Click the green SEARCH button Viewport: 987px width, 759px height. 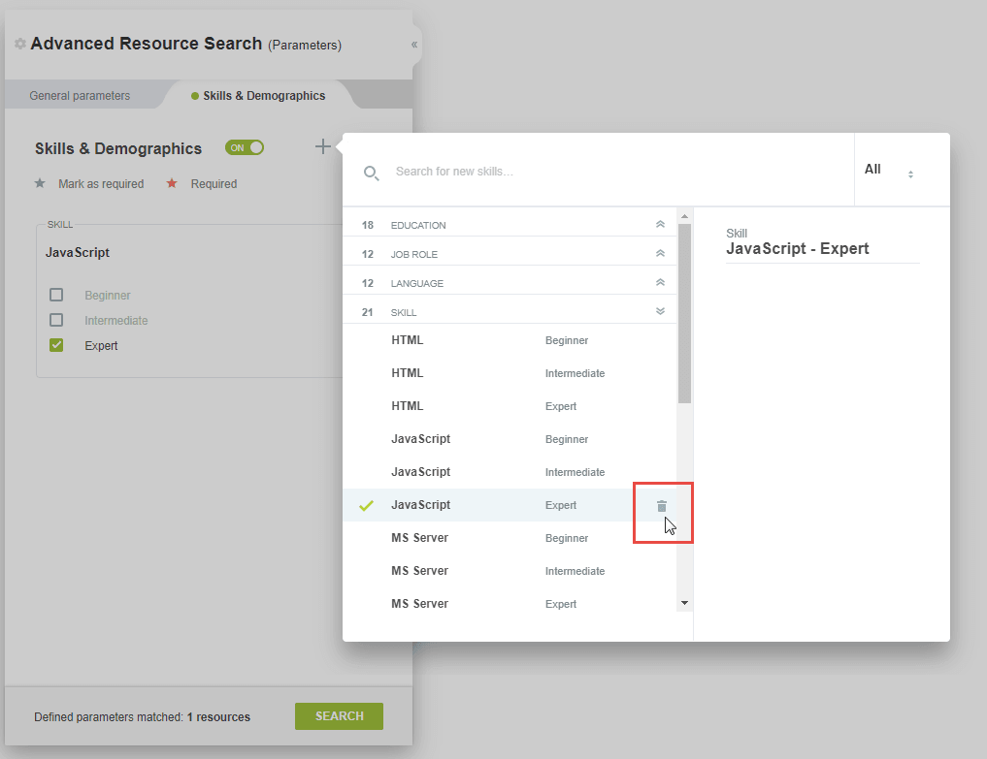click(339, 716)
